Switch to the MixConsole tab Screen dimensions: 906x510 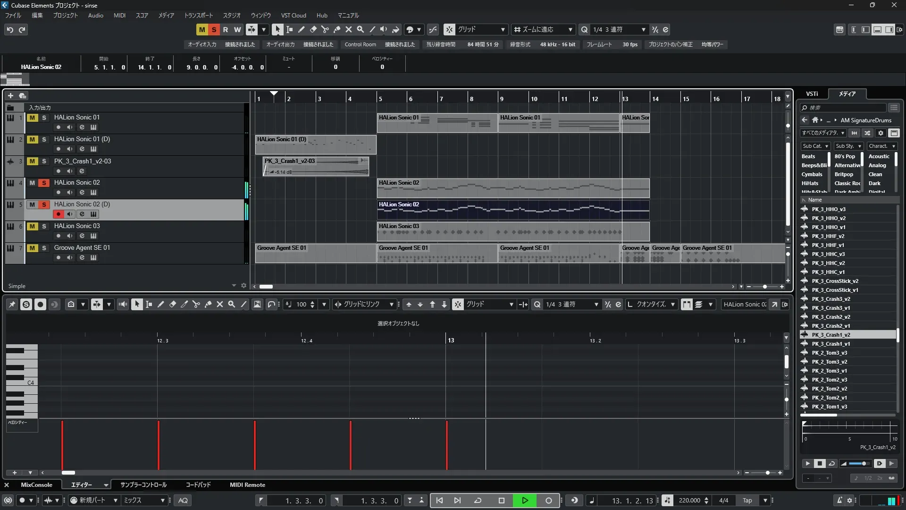(36, 485)
